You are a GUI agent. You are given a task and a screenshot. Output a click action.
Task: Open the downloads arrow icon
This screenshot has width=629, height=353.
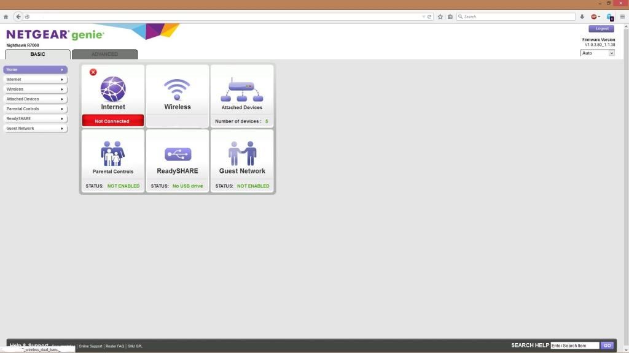click(x=582, y=17)
